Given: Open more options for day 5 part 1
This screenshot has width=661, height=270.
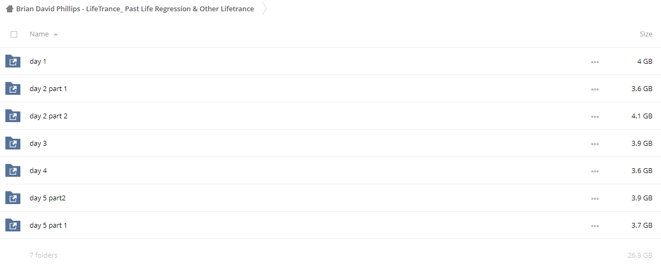Looking at the screenshot, I should [x=594, y=226].
